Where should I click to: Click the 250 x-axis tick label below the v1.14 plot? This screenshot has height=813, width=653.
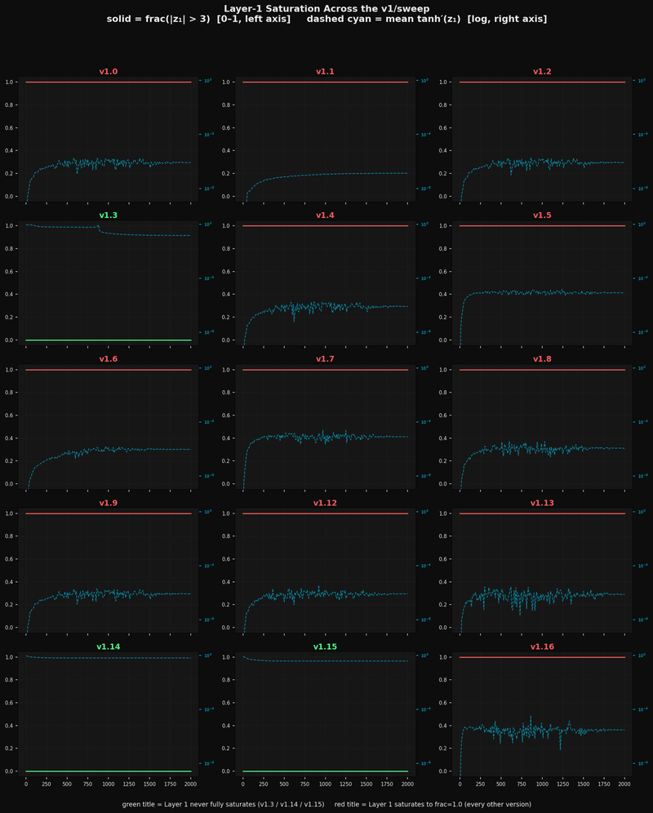(47, 785)
